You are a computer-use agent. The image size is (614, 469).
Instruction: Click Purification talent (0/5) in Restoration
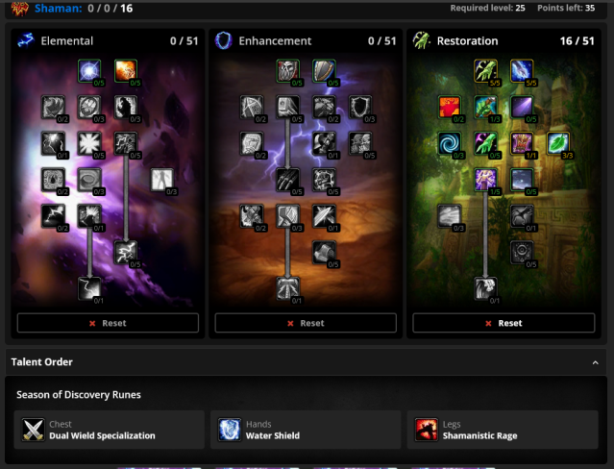[x=522, y=253]
